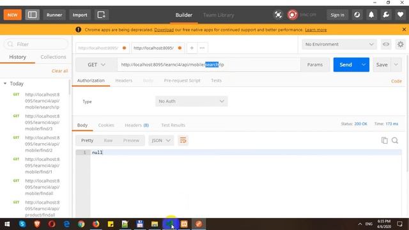Viewport: 409px width, 230px height.
Task: Click the Code link
Action: coord(396,81)
